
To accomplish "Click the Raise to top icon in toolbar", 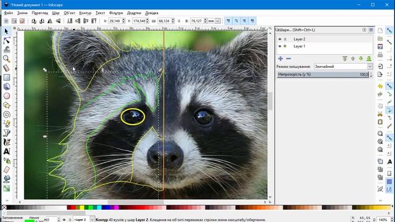I will point(94,21).
